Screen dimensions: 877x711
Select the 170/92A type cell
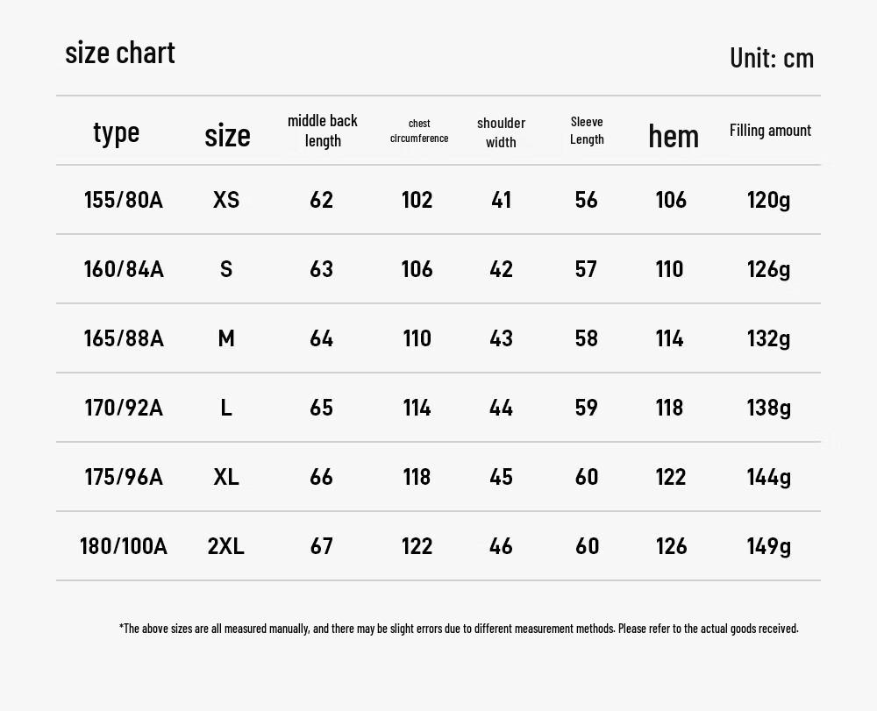pyautogui.click(x=124, y=408)
